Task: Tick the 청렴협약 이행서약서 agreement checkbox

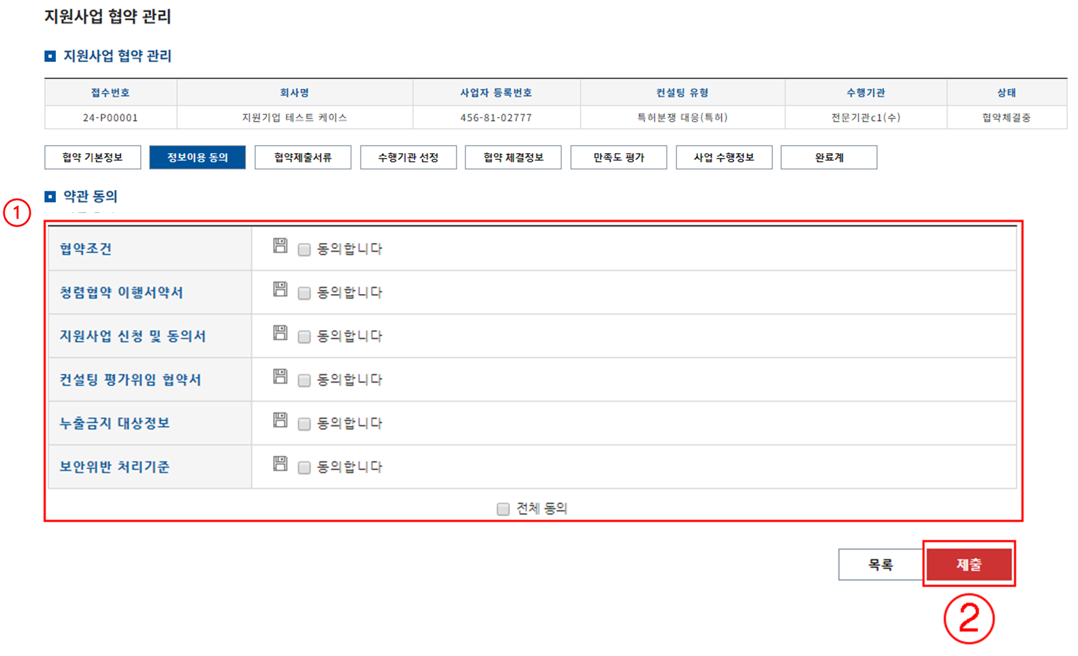Action: (x=304, y=293)
